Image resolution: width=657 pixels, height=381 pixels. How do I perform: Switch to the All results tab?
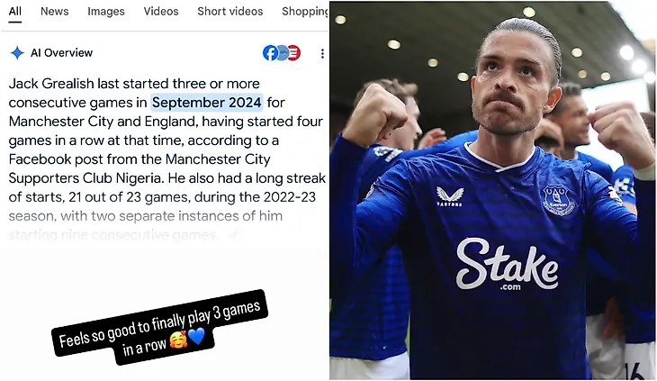click(14, 12)
